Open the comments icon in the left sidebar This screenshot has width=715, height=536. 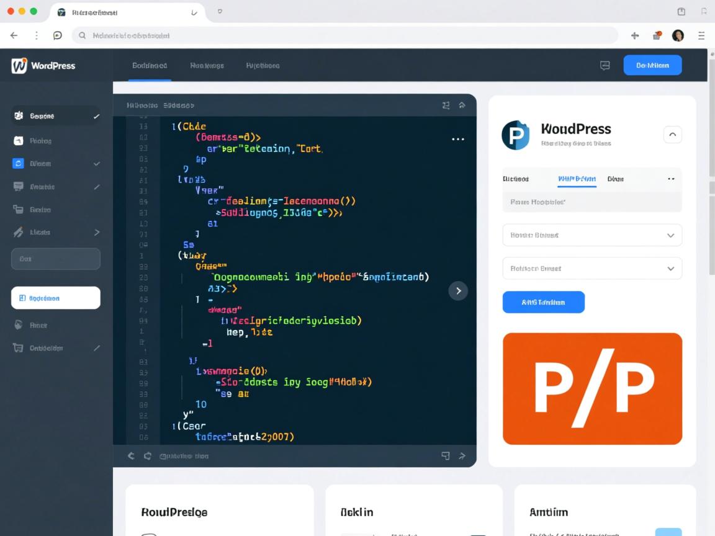(x=19, y=186)
